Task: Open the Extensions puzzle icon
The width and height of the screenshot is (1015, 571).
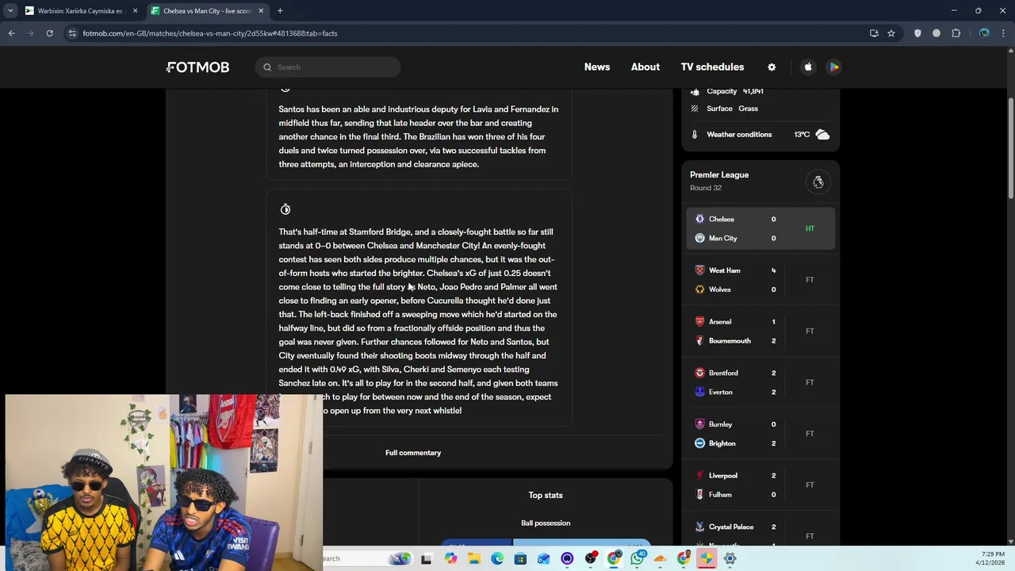Action: tap(956, 33)
